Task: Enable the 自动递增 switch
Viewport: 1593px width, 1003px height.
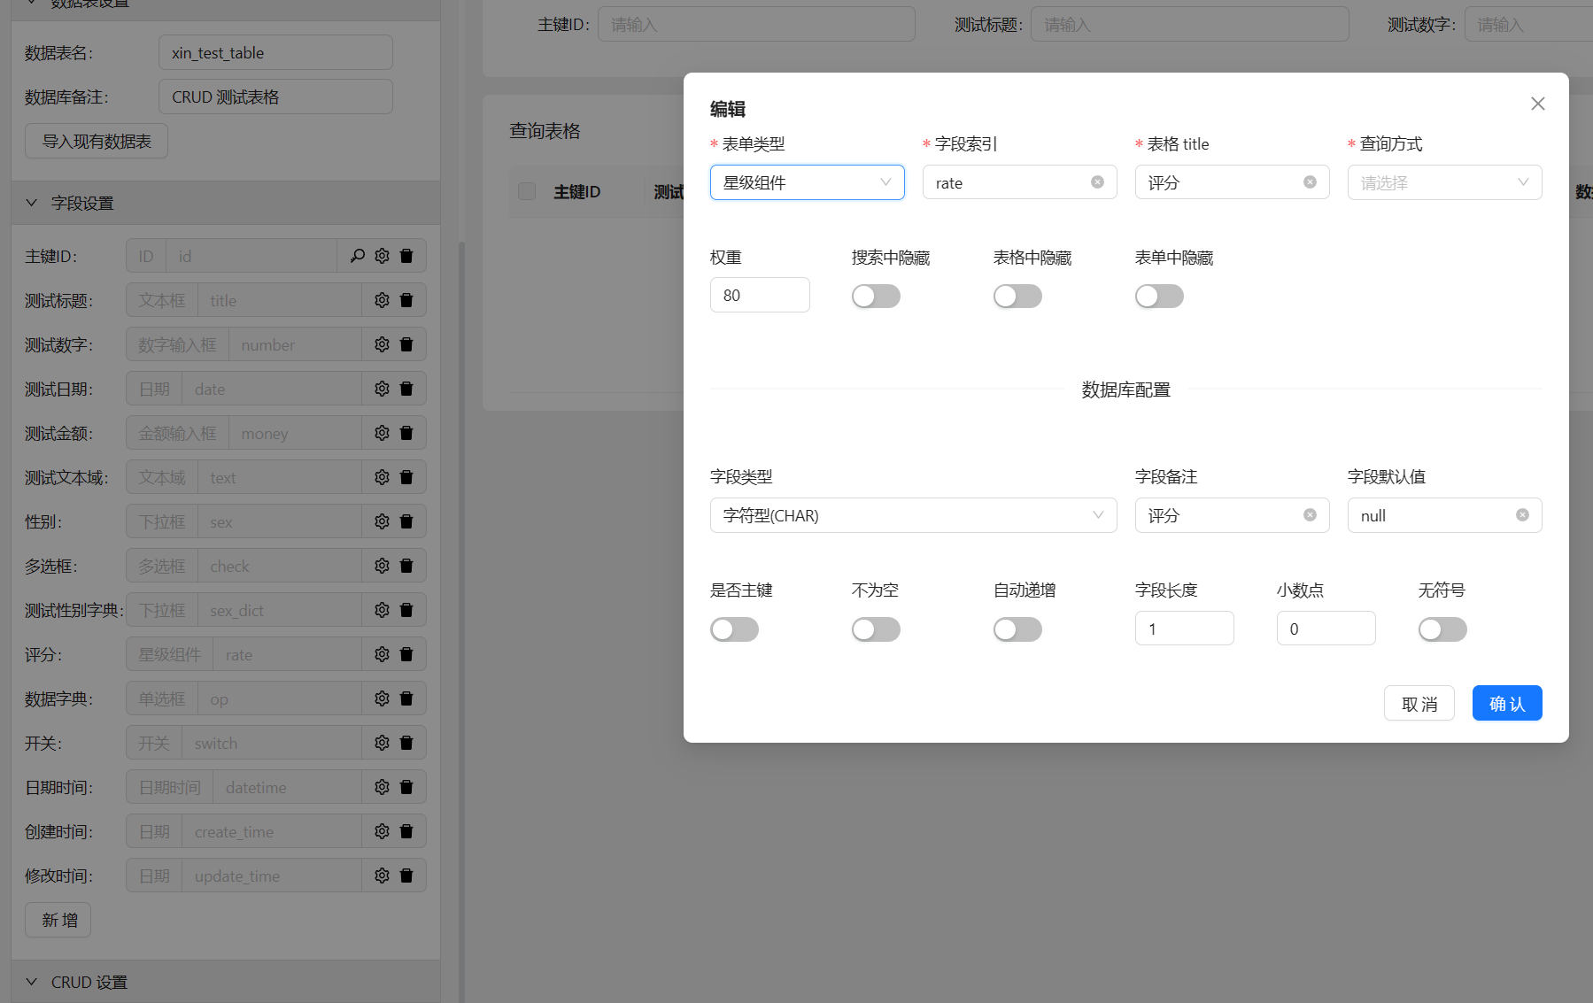Action: (x=1017, y=629)
